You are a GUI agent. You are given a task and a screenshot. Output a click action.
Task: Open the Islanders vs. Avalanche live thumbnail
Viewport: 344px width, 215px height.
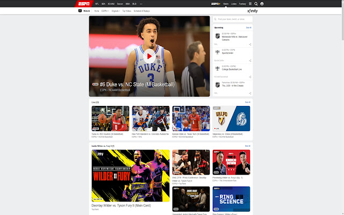[150, 118]
